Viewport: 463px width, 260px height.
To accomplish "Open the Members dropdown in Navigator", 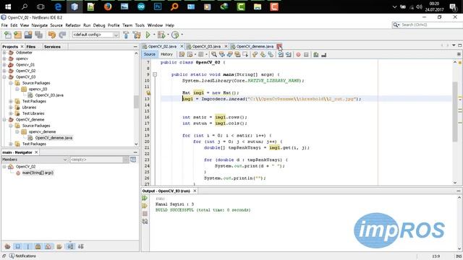I will tap(35, 160).
